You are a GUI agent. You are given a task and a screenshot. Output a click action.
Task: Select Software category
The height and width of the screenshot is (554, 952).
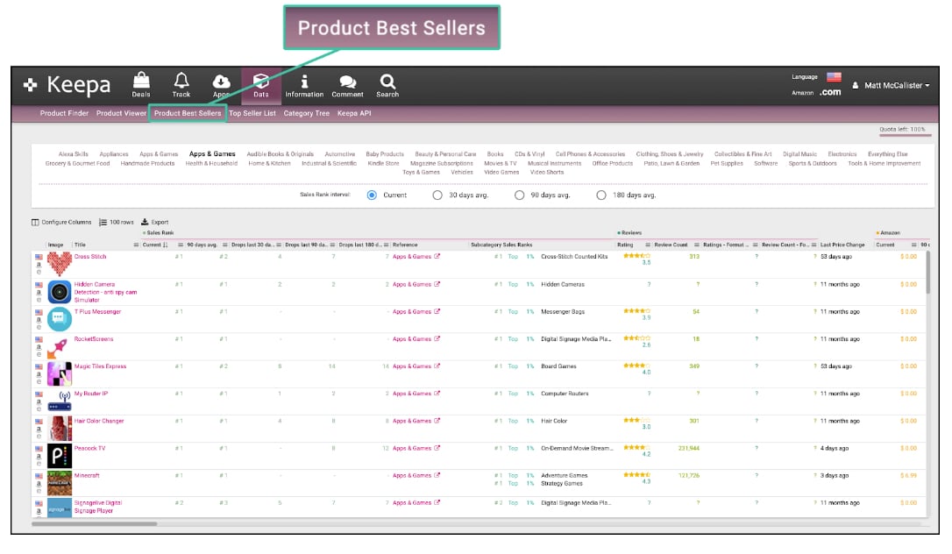point(765,163)
